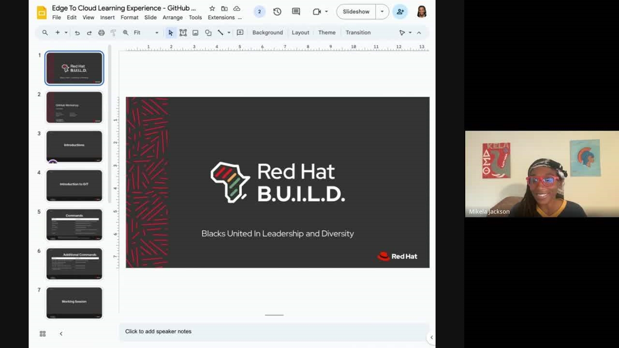Viewport: 619px width, 348px height.
Task: Select slide 4 Introduction to GIT thumbnail
Action: [x=74, y=186]
